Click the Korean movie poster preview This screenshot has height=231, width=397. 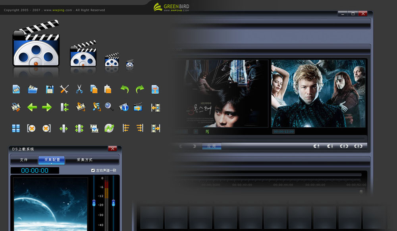pos(226,93)
